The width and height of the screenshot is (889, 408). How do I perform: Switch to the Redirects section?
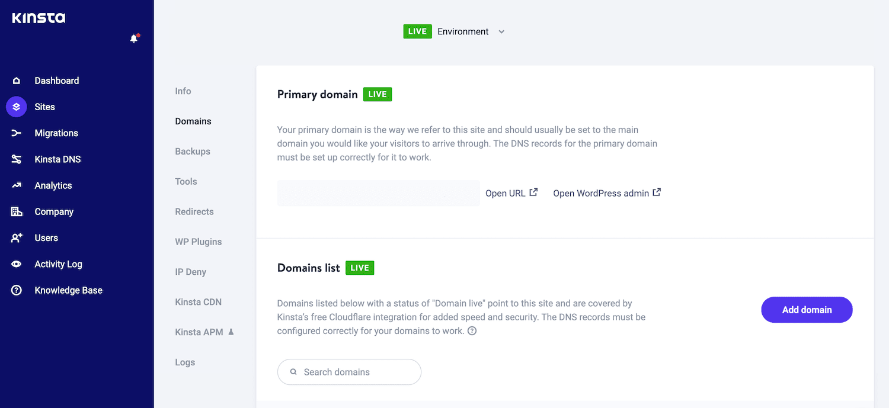point(194,211)
